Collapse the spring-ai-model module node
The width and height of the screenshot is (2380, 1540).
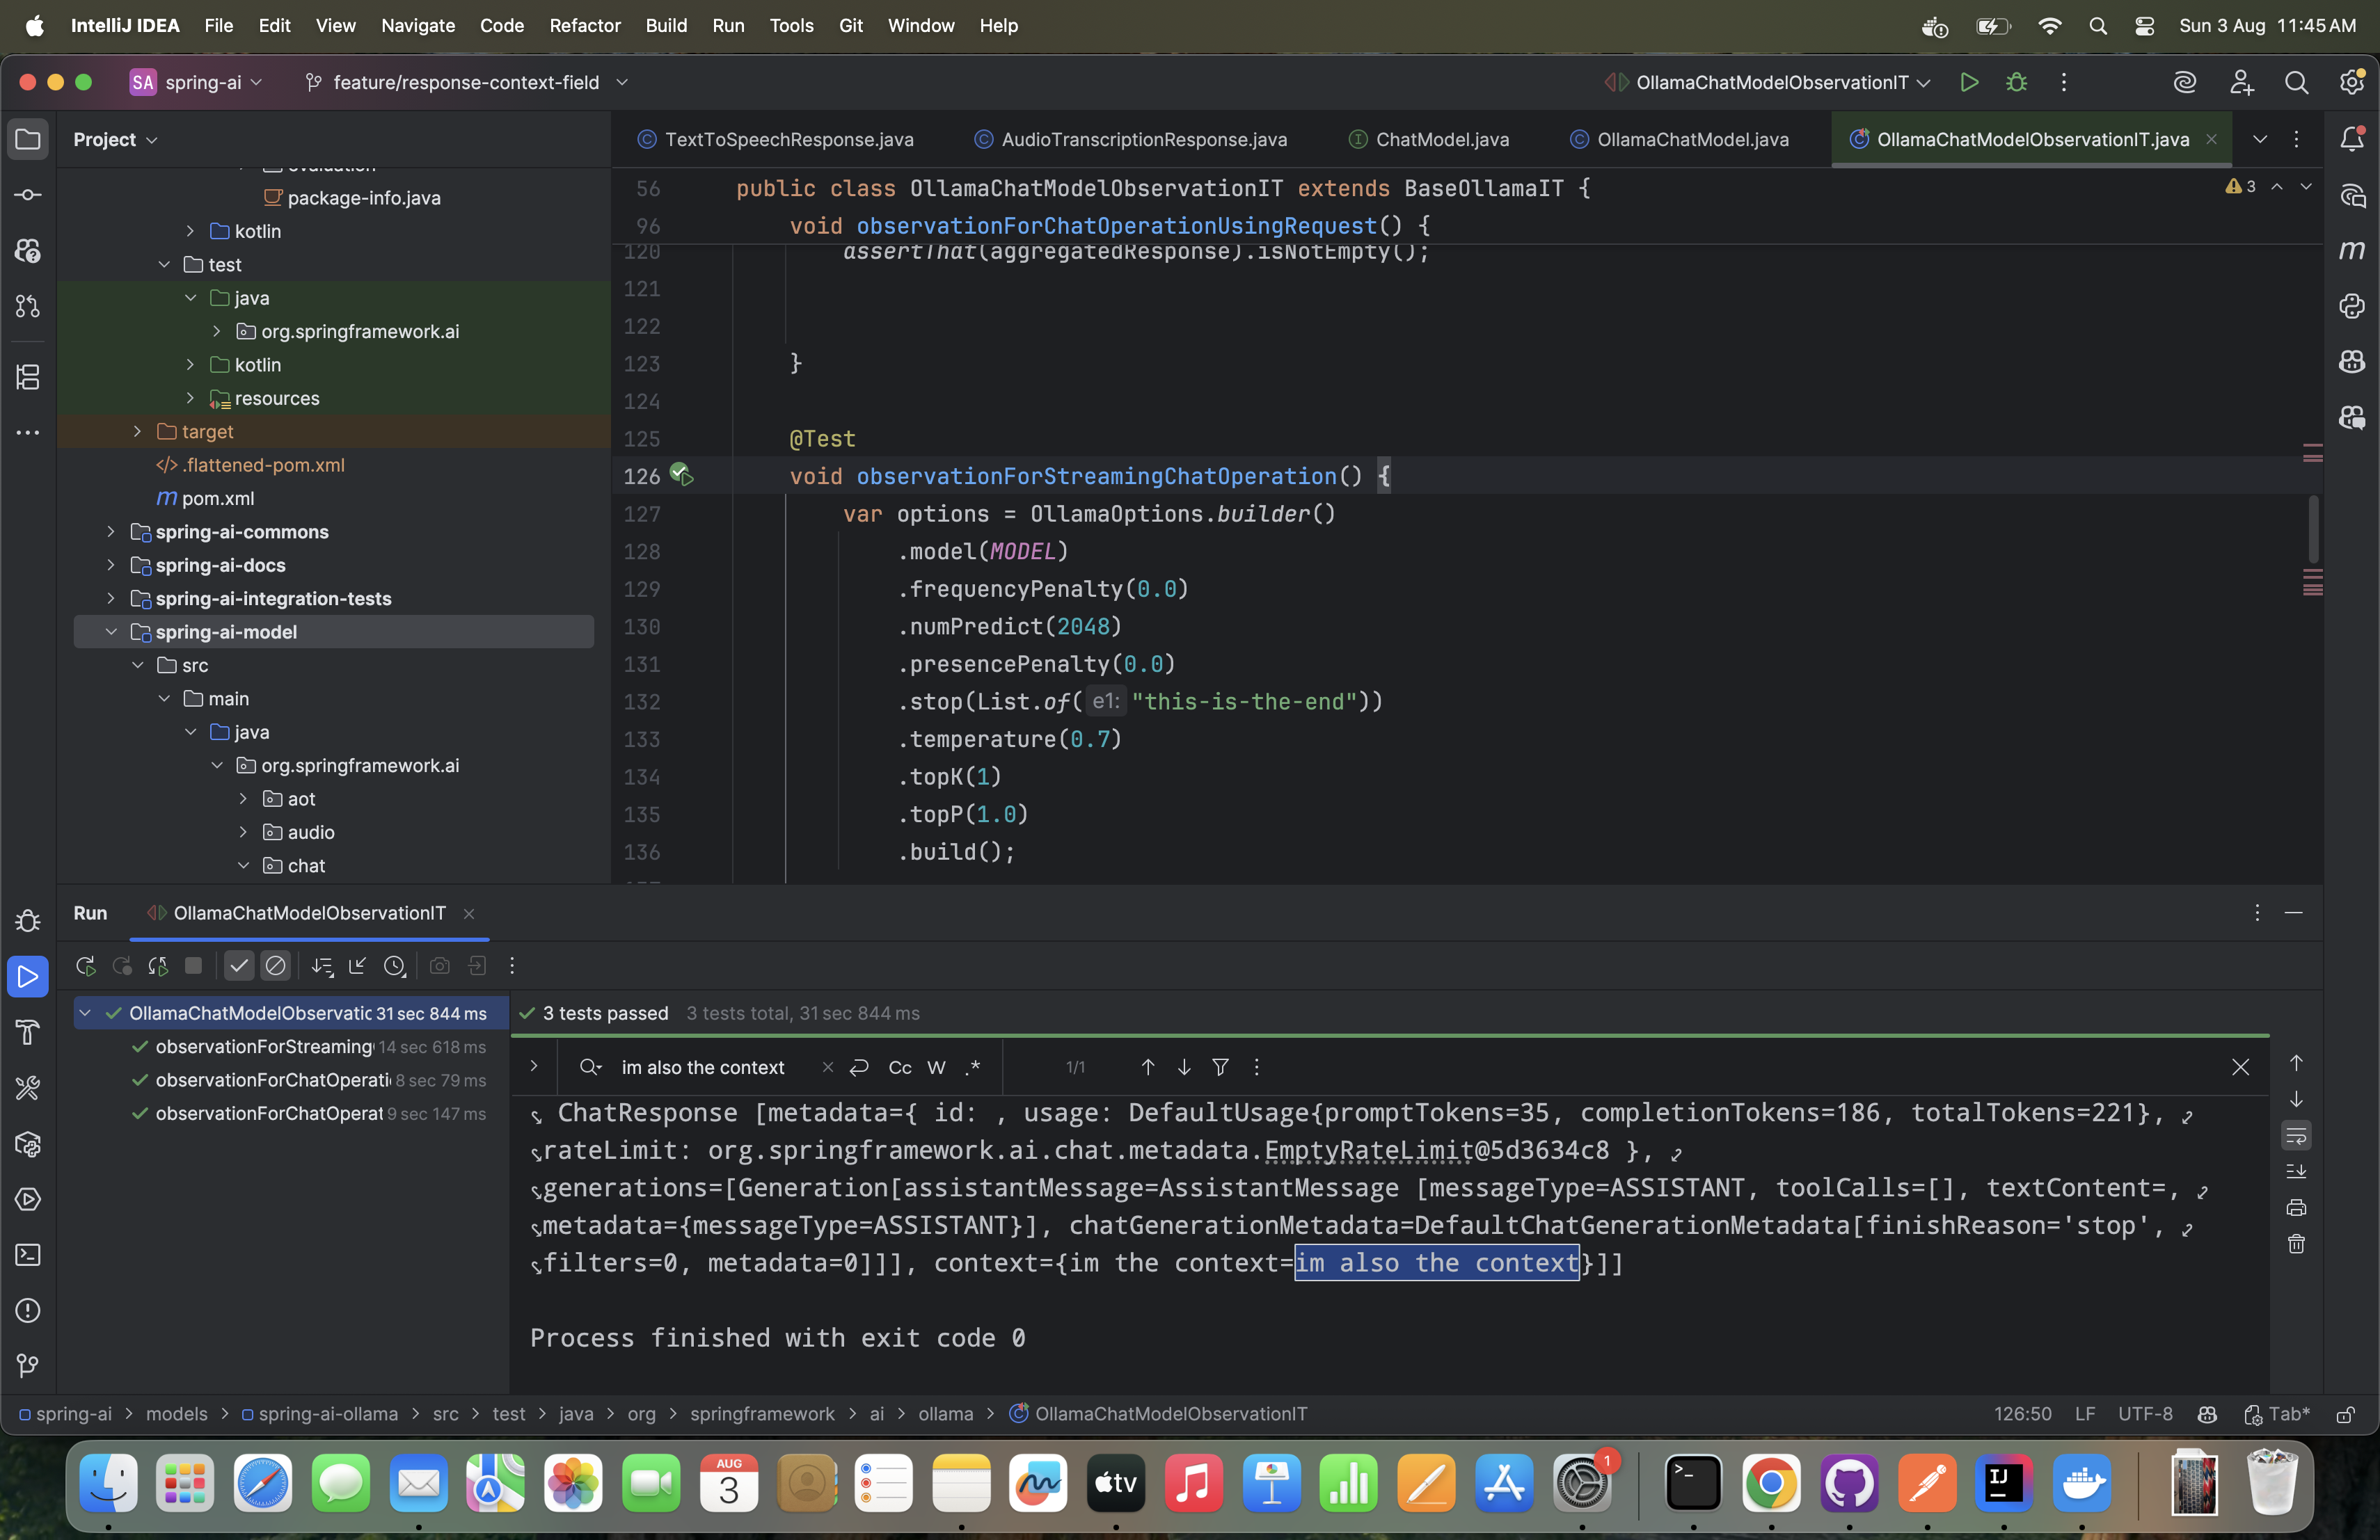(111, 632)
